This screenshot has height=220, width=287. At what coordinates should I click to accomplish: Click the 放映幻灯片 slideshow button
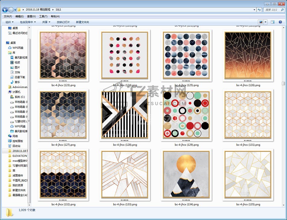pos(63,22)
